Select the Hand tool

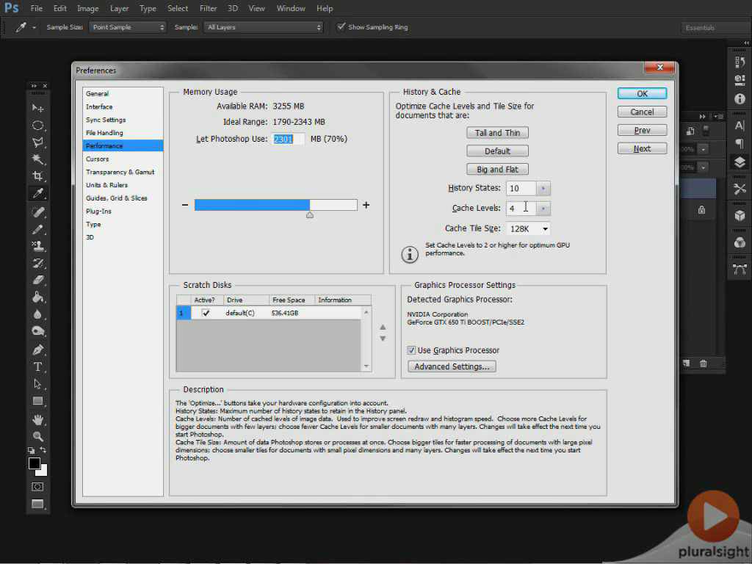click(x=37, y=419)
